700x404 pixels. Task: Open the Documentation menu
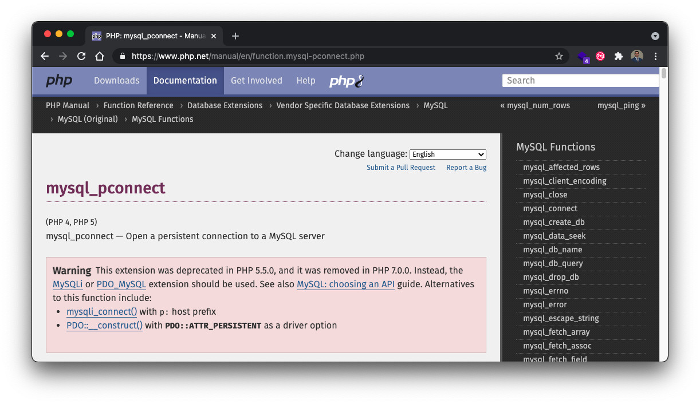[185, 81]
